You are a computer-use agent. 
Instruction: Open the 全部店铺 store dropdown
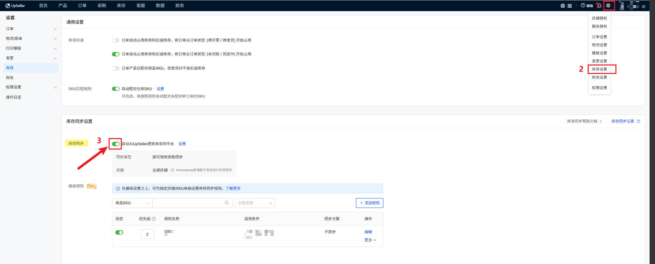[255, 203]
